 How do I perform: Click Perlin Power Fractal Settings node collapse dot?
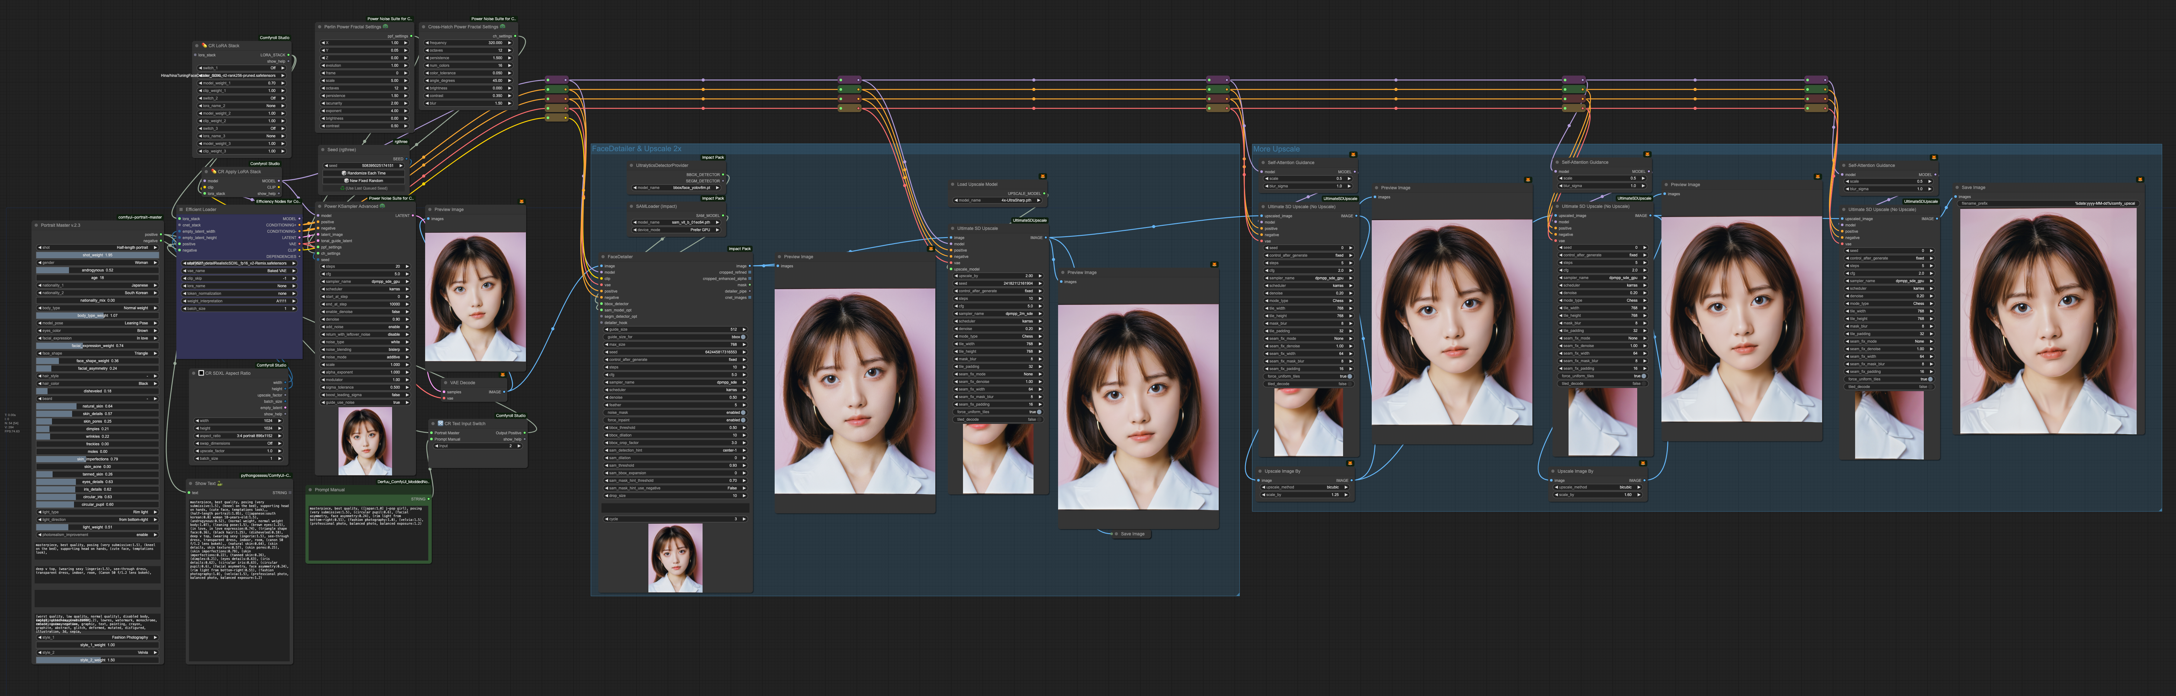[320, 27]
